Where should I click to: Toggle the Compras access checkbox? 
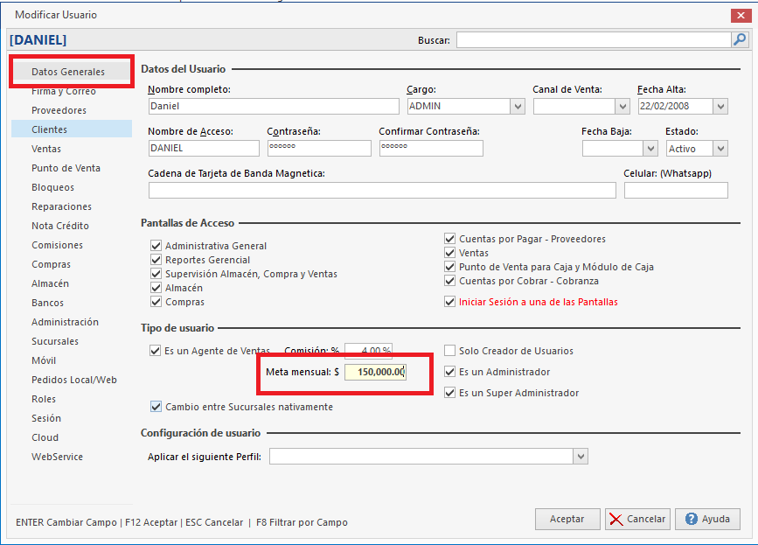(156, 302)
